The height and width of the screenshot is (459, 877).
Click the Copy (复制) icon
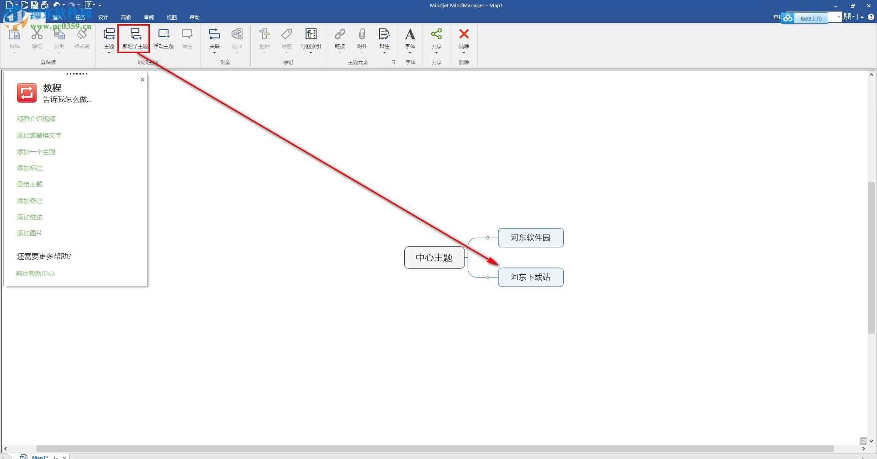pyautogui.click(x=59, y=35)
